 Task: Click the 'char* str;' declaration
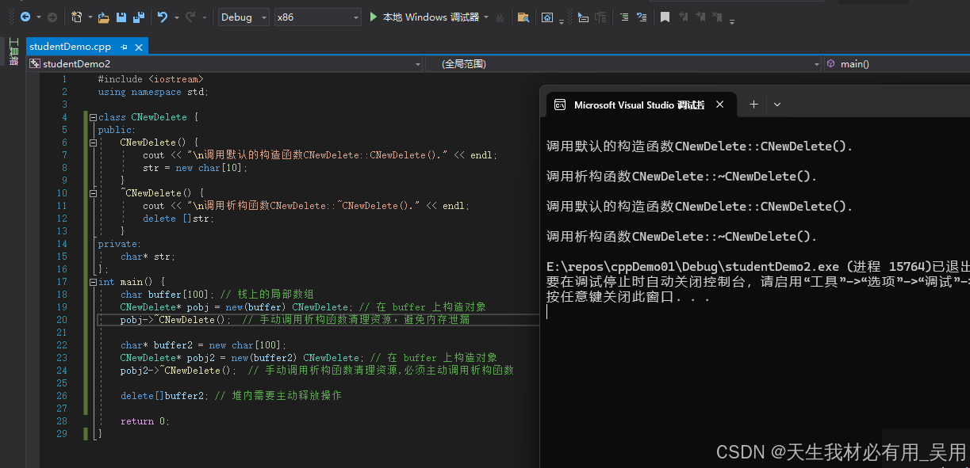148,257
